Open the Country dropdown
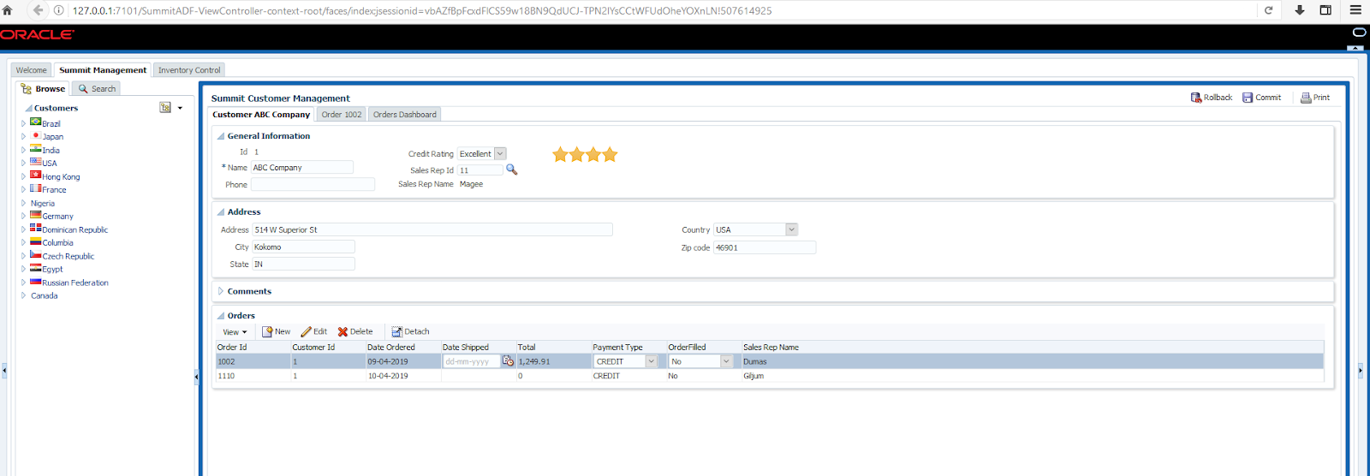The height and width of the screenshot is (476, 1370). click(x=791, y=229)
